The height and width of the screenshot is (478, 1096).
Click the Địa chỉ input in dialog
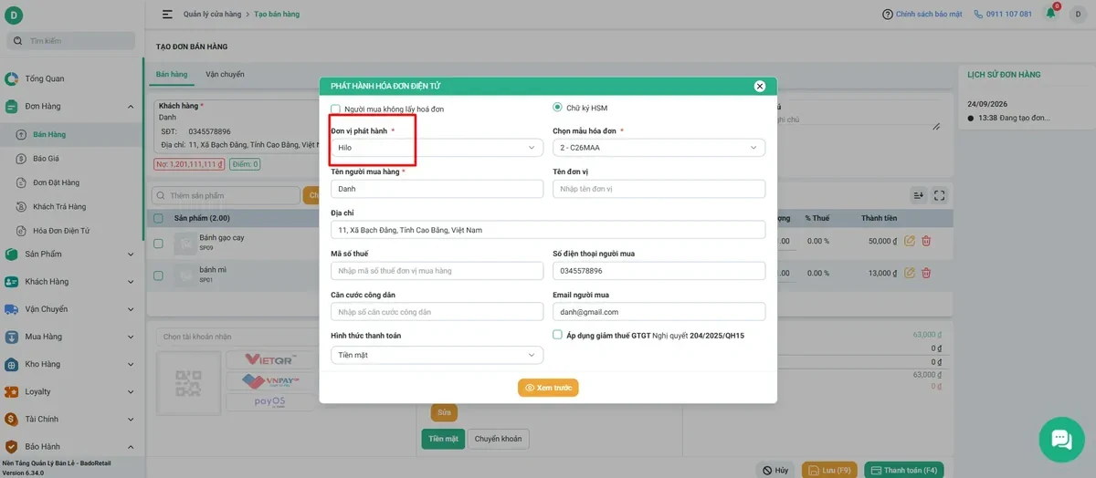[x=548, y=230]
